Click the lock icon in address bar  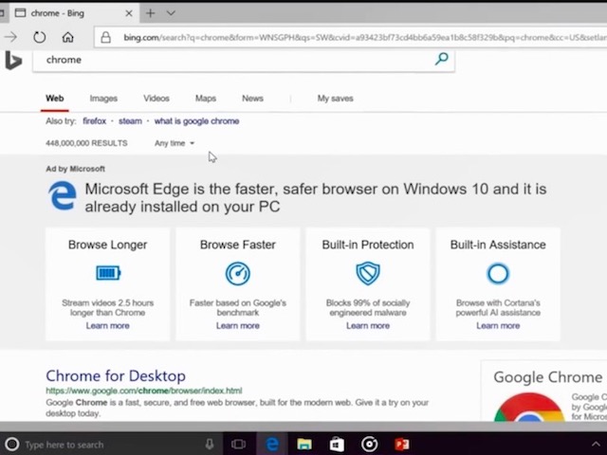click(x=105, y=37)
